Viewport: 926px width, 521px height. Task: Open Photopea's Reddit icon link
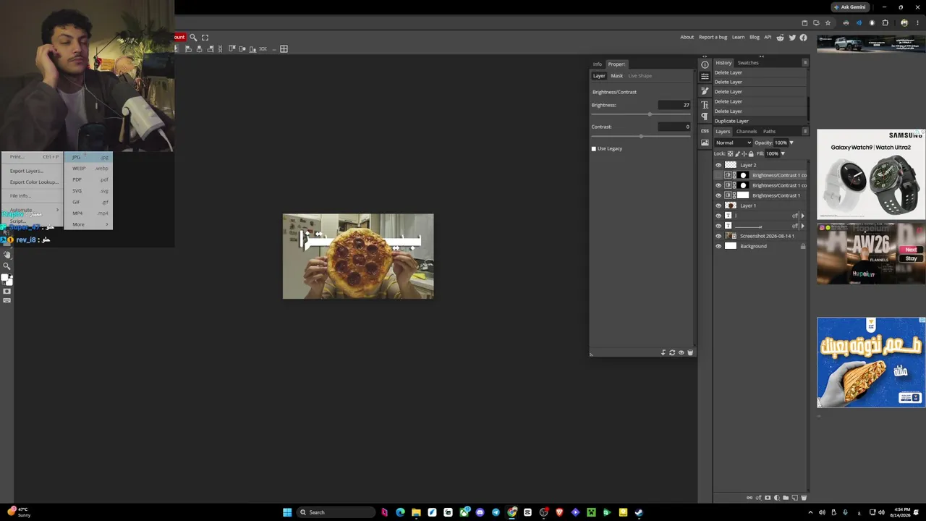[781, 38]
